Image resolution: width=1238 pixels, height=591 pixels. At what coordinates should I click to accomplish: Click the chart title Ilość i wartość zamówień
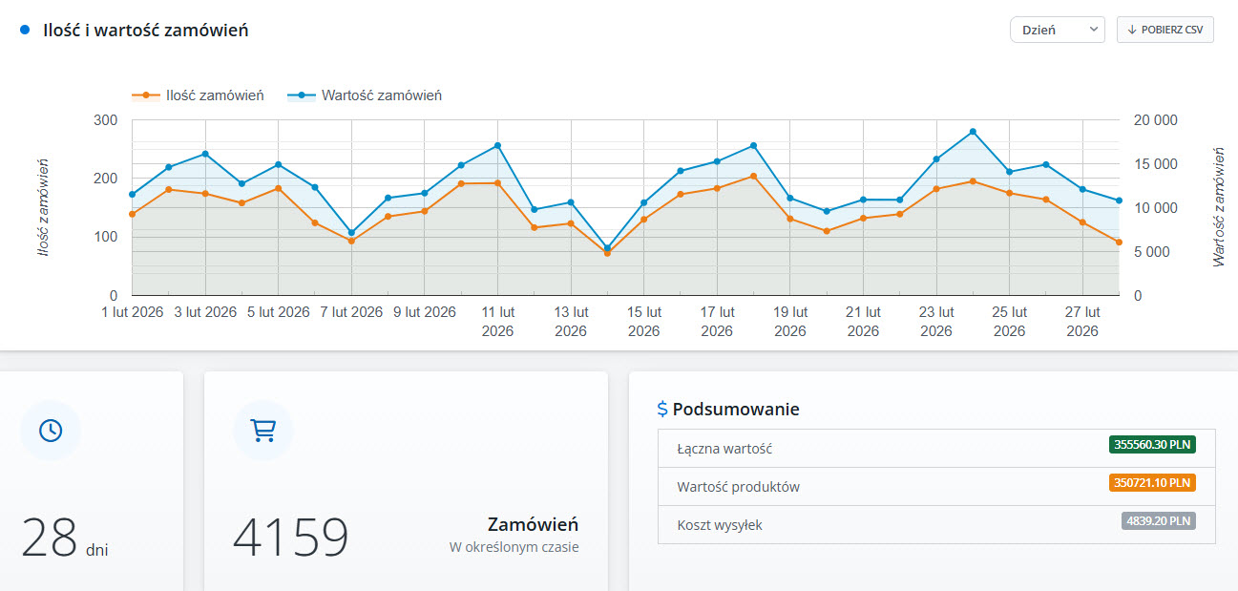pyautogui.click(x=146, y=30)
